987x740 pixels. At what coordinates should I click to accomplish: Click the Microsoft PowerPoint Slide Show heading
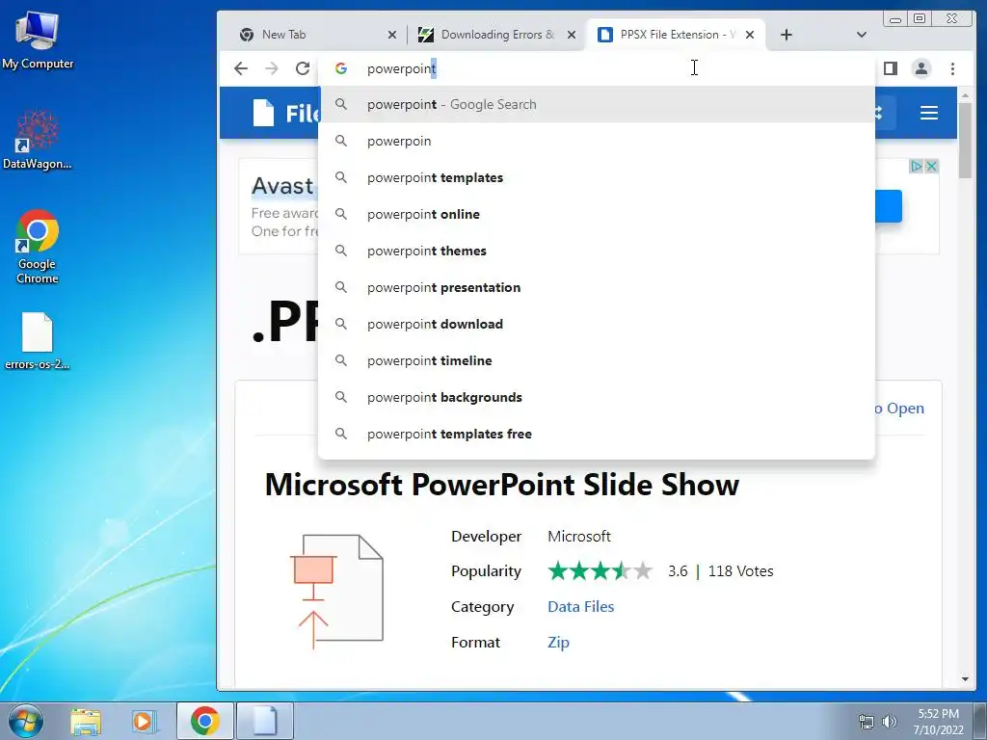pos(501,485)
